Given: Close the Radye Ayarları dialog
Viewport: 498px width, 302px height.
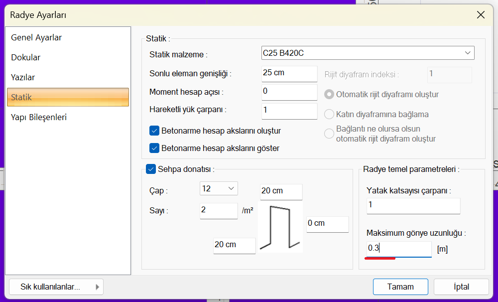Looking at the screenshot, I should click(481, 14).
